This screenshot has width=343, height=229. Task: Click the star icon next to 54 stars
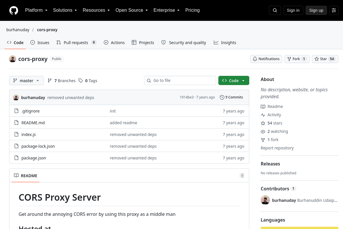(263, 123)
